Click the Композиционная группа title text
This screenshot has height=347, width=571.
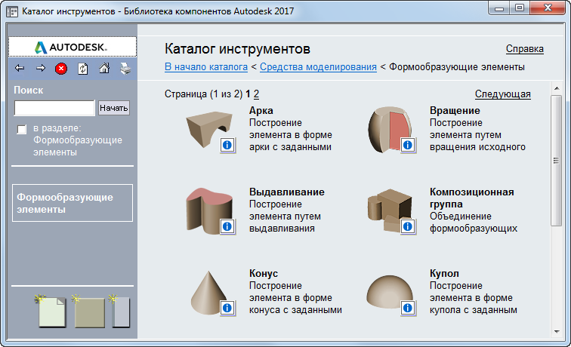click(x=472, y=198)
